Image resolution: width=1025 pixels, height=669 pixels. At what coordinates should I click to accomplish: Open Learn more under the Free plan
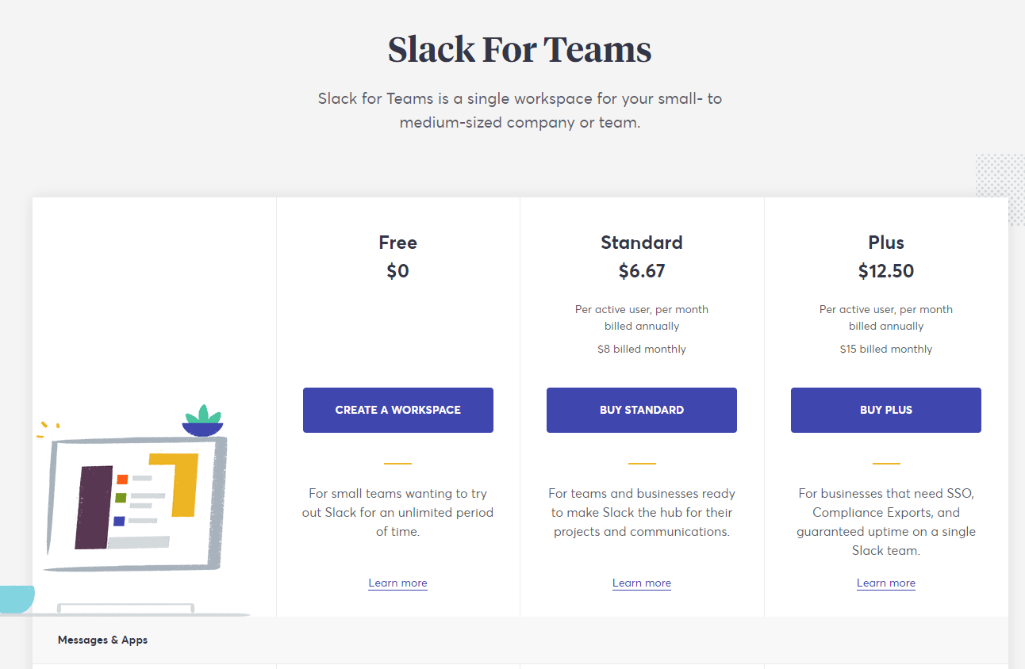397,583
